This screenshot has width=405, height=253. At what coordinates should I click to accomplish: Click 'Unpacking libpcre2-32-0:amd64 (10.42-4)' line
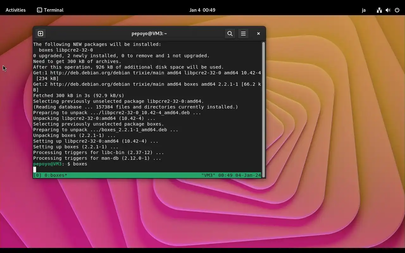click(x=94, y=118)
